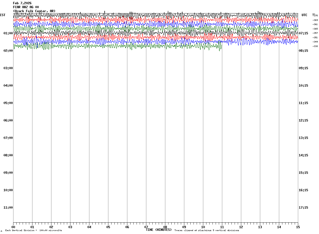This screenshot has width=319, height=234.
Task: Click the DC offset value -375
Action: coord(315,16)
